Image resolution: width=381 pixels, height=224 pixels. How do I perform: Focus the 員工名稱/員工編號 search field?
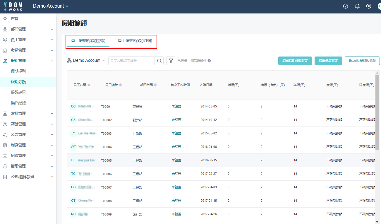click(x=131, y=61)
